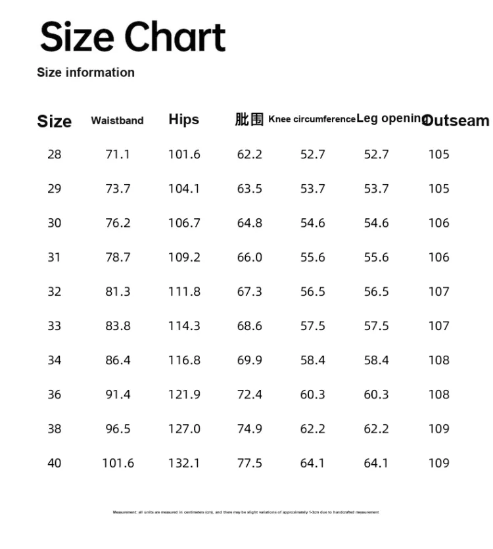Select the Hips column header
The height and width of the screenshot is (549, 493).
(183, 119)
